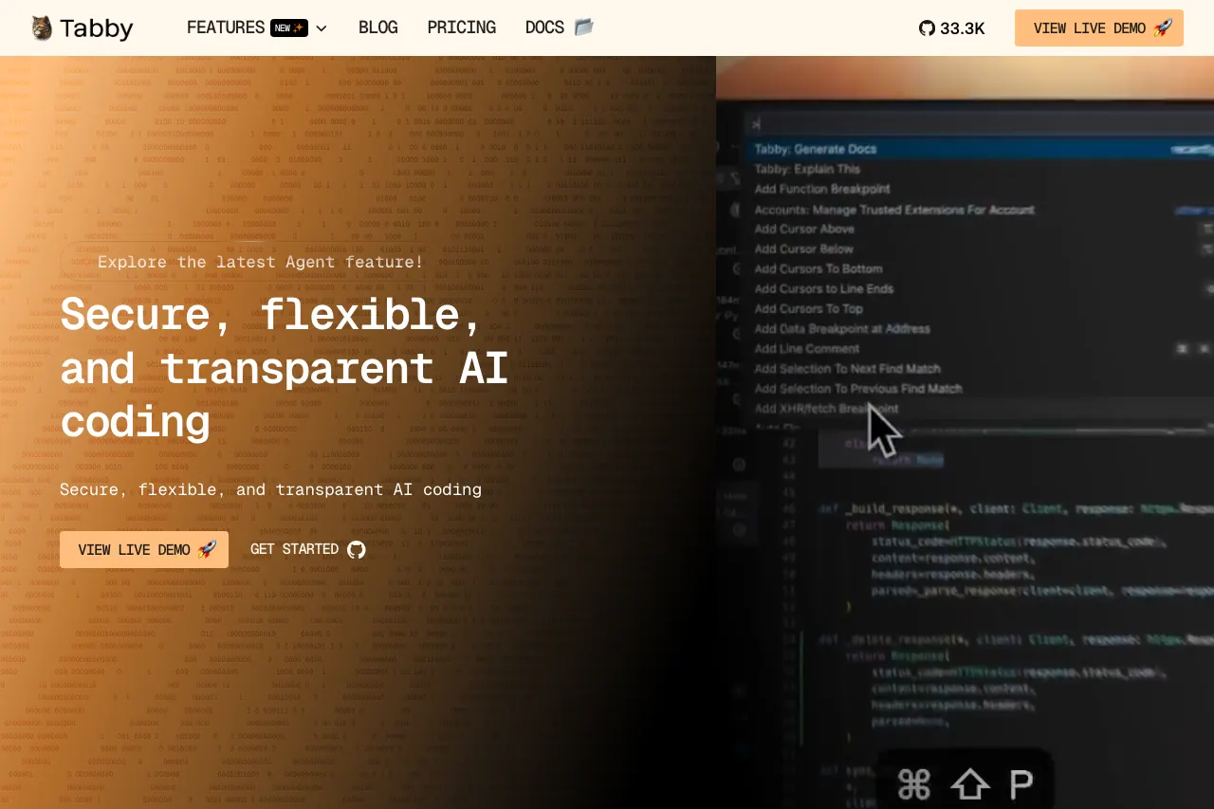
Task: Click the Get Started button
Action: click(x=308, y=549)
